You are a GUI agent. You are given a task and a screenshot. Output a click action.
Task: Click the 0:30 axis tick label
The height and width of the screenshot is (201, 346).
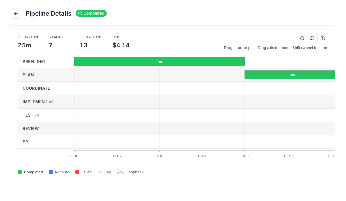click(x=159, y=156)
